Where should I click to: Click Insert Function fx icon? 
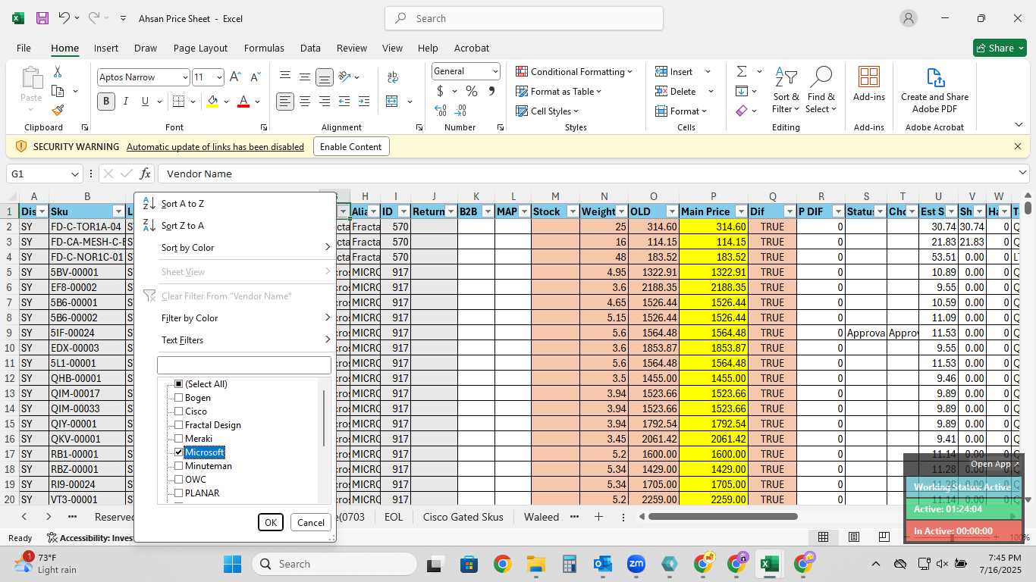(145, 174)
